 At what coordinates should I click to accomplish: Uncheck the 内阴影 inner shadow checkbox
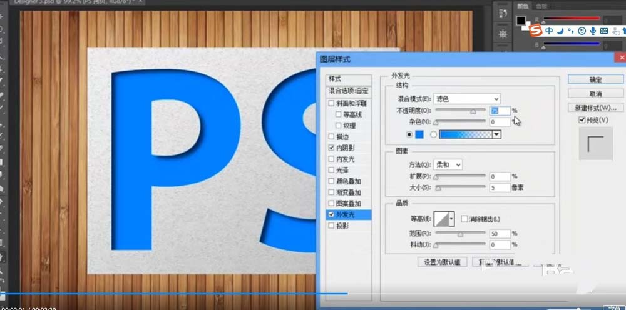tap(331, 148)
